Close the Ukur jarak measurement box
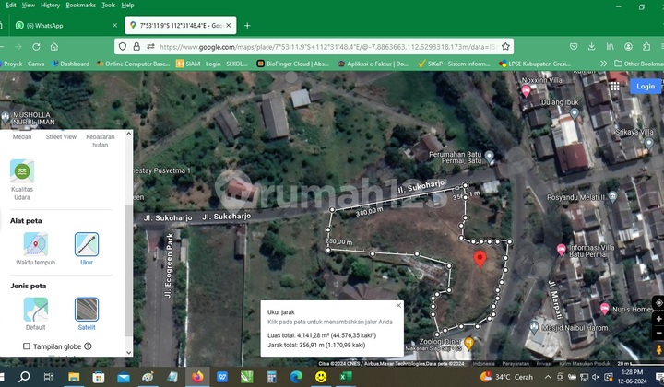Image resolution: width=664 pixels, height=387 pixels. [x=398, y=305]
